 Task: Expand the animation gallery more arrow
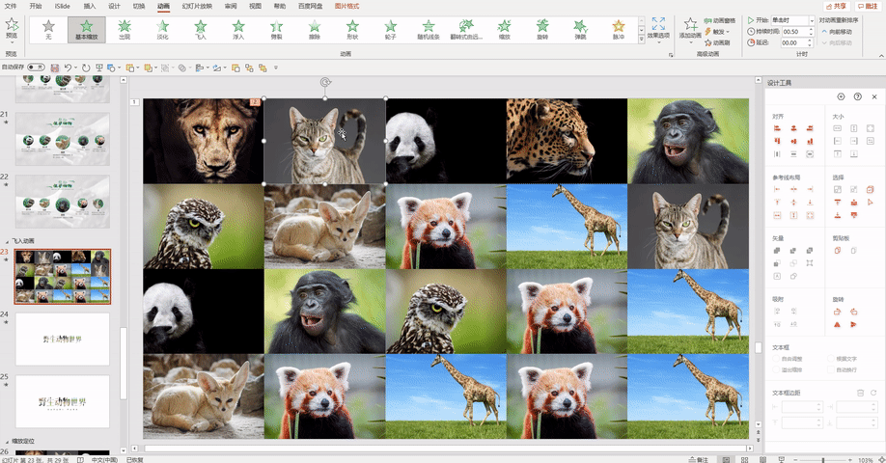click(x=641, y=40)
